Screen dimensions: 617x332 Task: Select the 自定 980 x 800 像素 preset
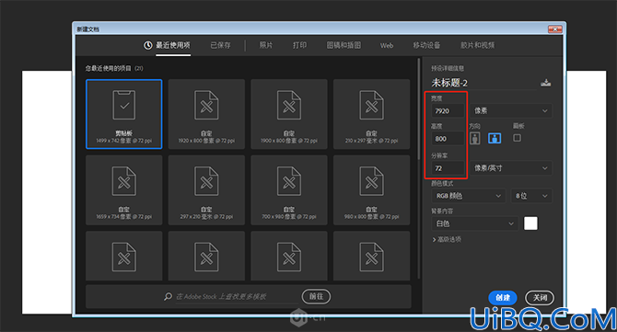pos(372,190)
